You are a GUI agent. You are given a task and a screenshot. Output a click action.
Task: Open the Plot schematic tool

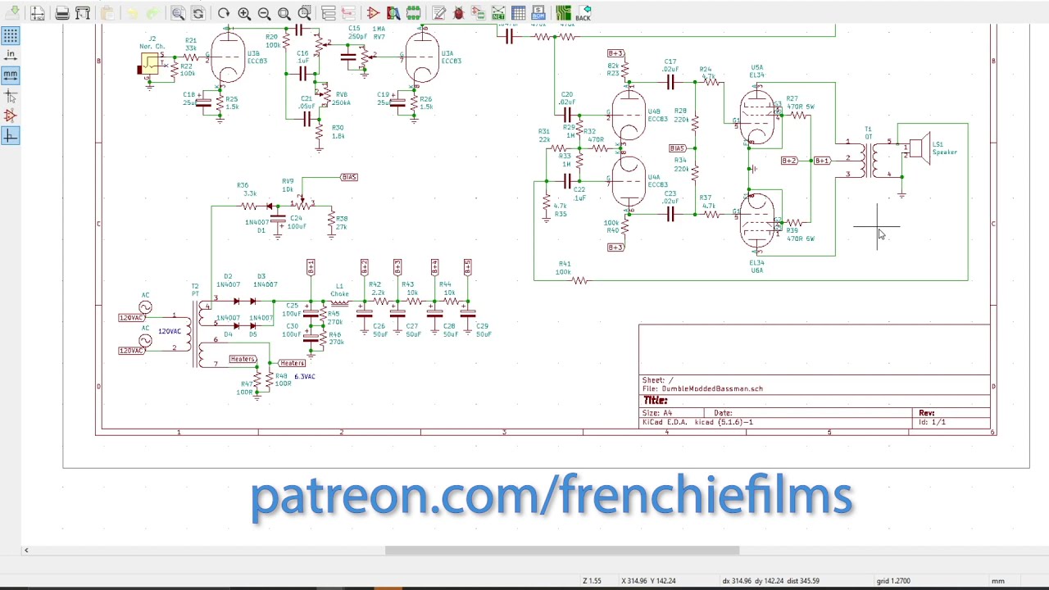click(x=83, y=13)
